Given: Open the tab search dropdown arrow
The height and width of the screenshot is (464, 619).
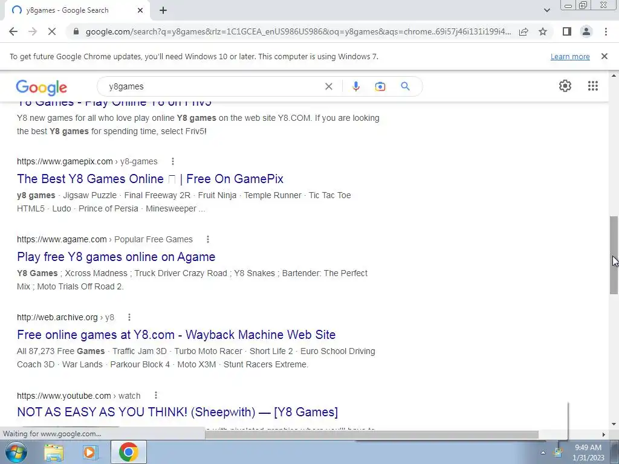Looking at the screenshot, I should 546,10.
